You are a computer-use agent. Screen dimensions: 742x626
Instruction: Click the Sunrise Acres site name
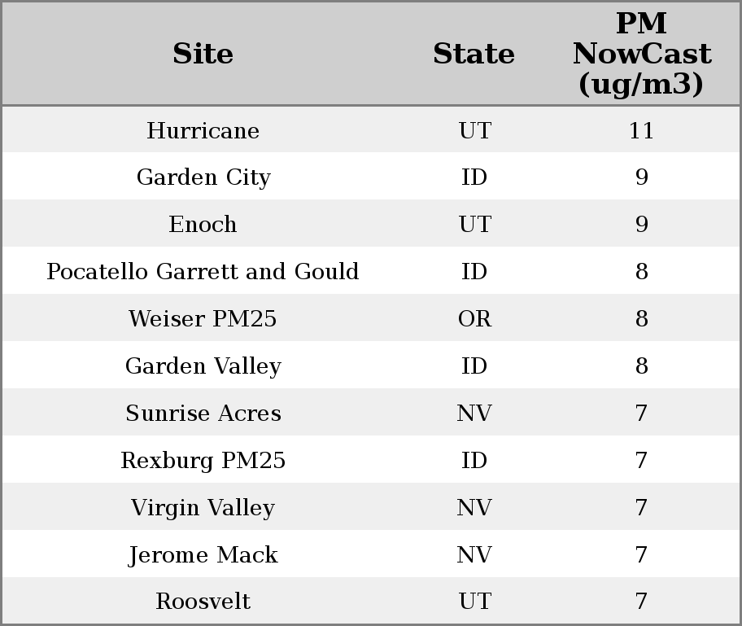[203, 413]
